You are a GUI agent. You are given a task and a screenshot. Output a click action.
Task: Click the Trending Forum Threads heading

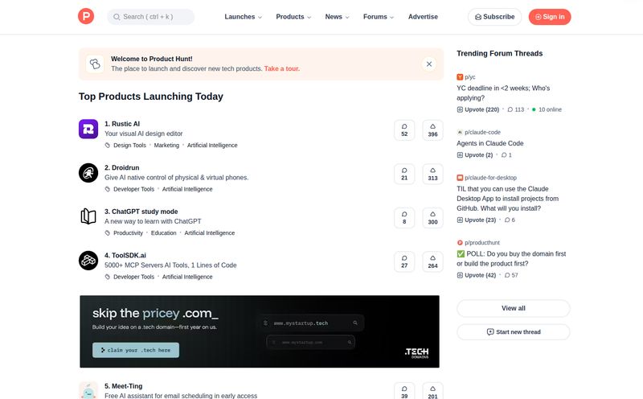pyautogui.click(x=499, y=53)
